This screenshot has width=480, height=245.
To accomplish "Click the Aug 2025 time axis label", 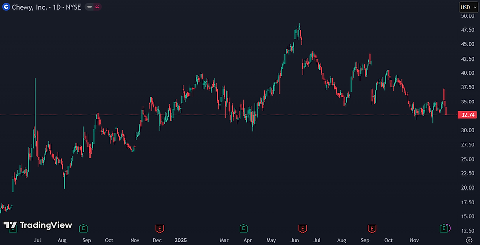I will pos(342,240).
